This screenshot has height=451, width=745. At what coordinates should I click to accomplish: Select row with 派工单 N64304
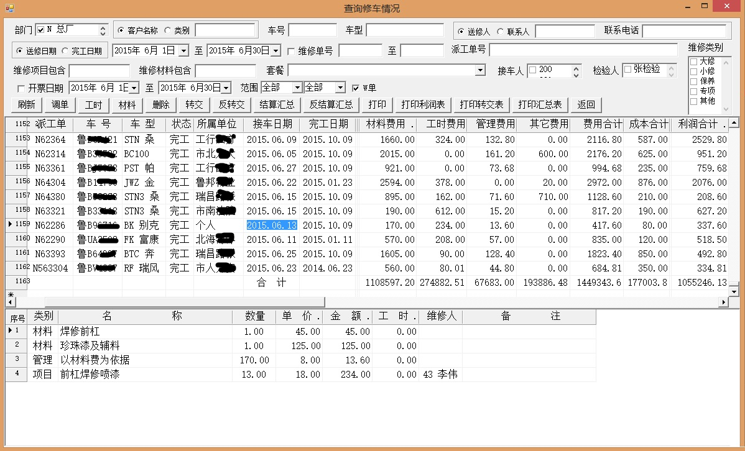(x=50, y=183)
